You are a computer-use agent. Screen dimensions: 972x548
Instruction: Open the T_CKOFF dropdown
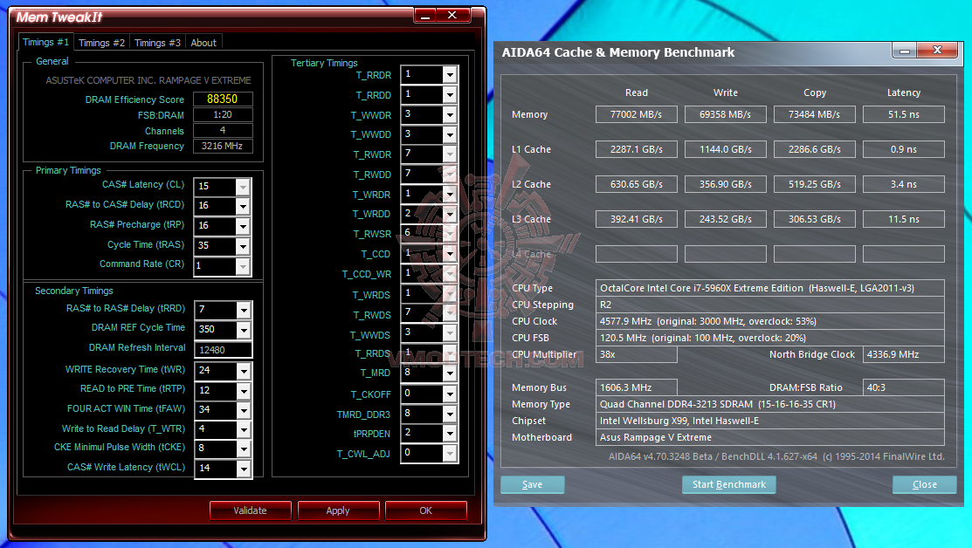tap(450, 394)
